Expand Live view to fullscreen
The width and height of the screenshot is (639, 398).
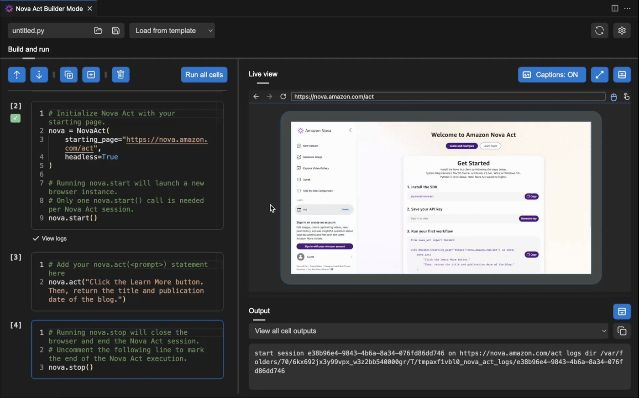point(599,75)
